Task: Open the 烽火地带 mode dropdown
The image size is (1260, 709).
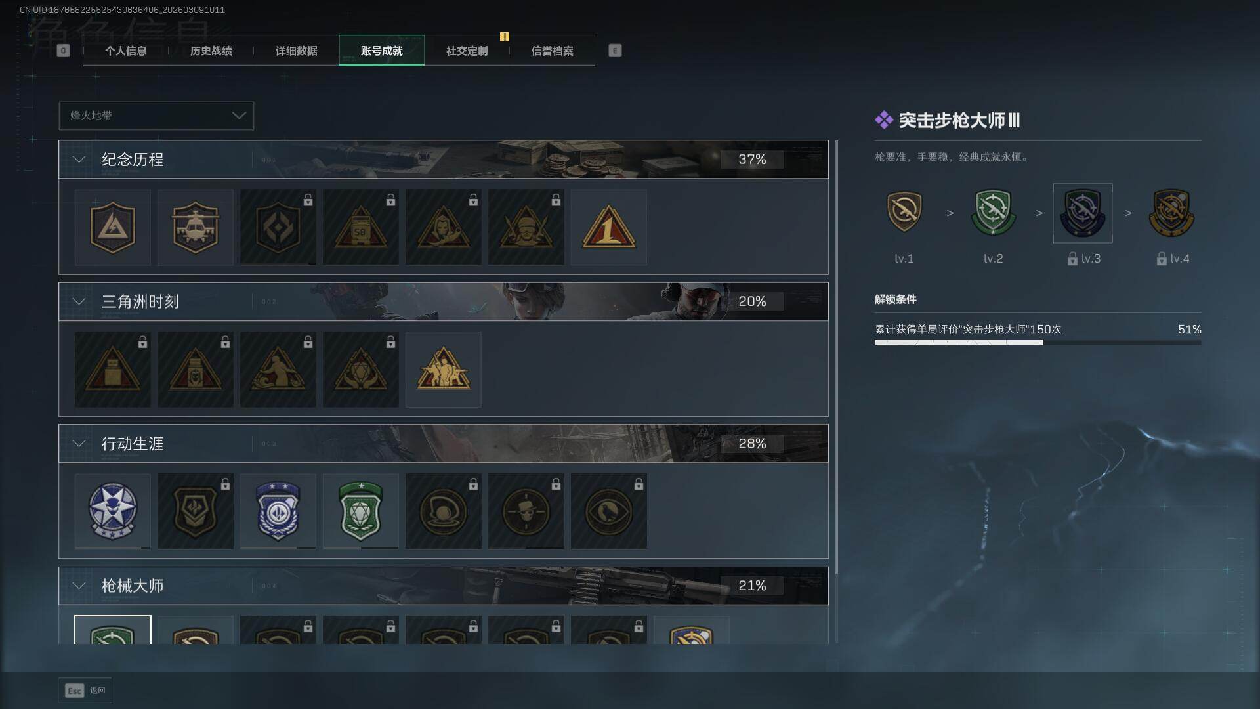Action: pos(156,116)
